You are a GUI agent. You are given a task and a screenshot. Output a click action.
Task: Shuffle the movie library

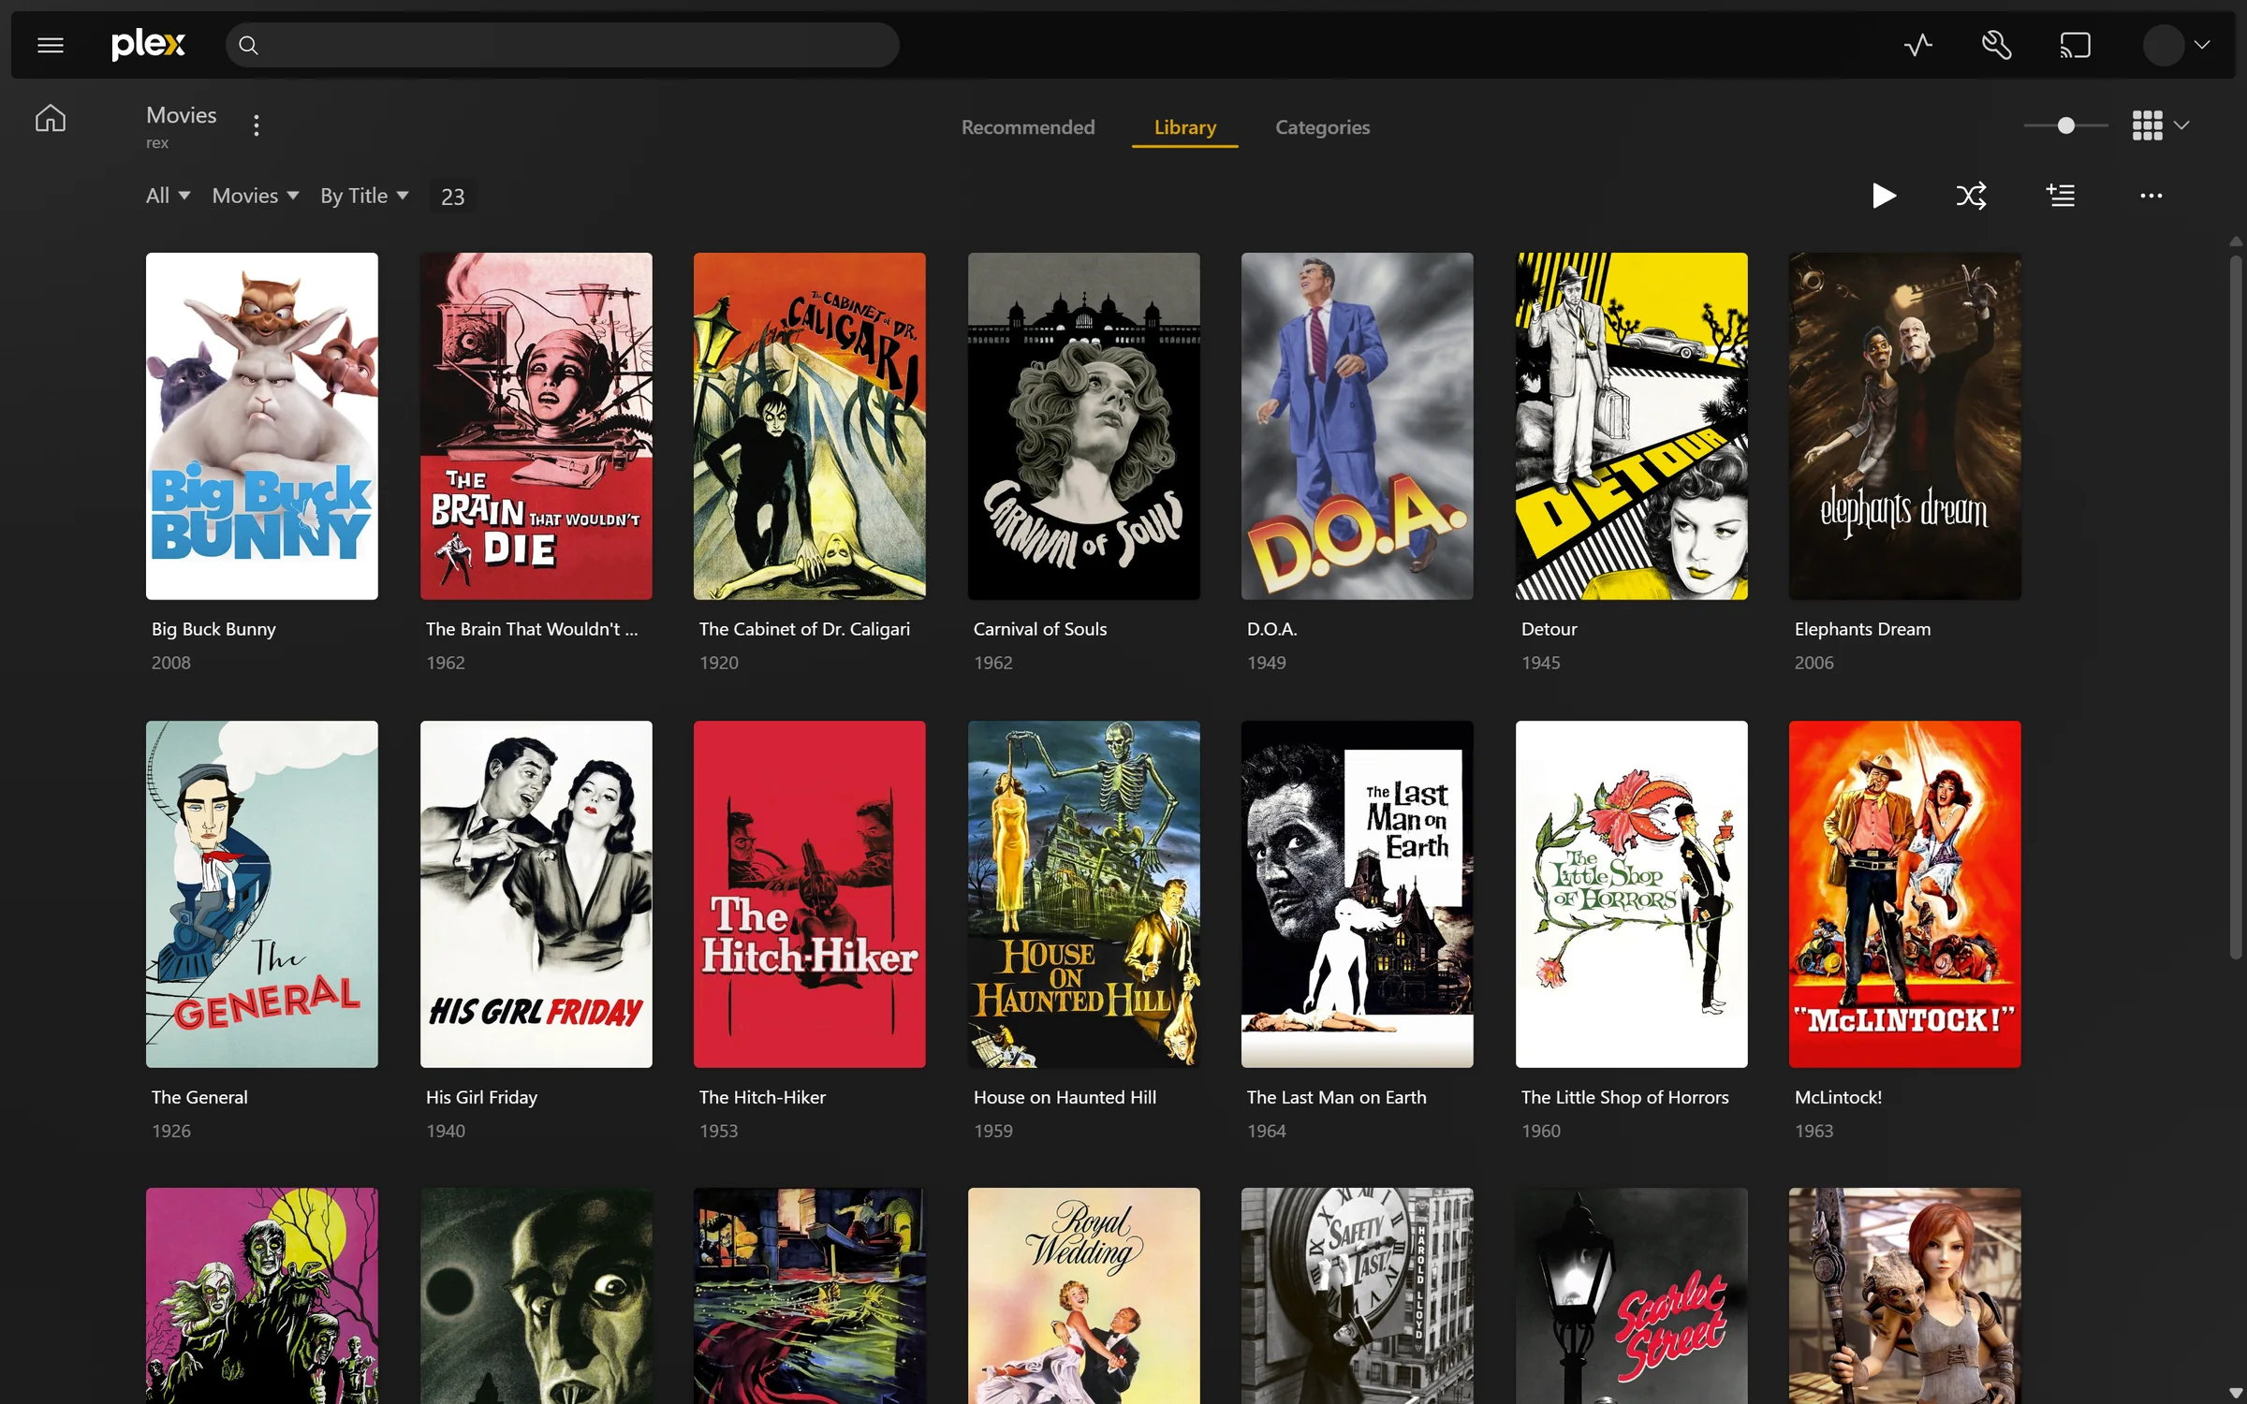tap(1971, 196)
